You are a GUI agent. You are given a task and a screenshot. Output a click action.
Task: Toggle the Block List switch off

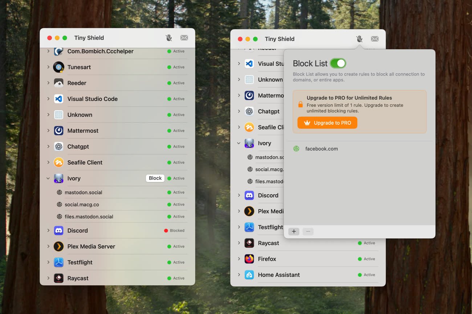338,63
